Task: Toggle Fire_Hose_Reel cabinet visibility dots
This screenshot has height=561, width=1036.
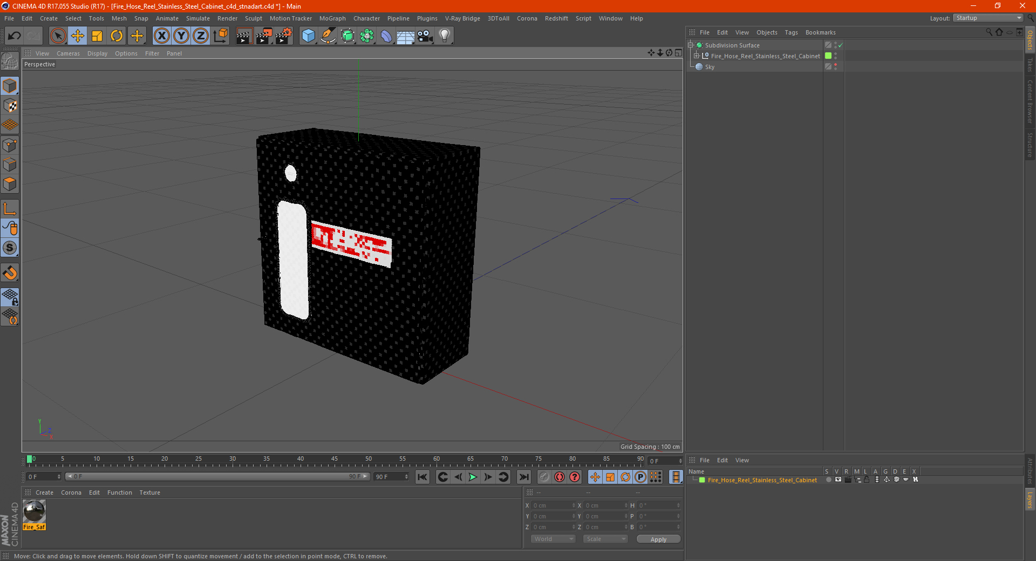Action: click(835, 56)
